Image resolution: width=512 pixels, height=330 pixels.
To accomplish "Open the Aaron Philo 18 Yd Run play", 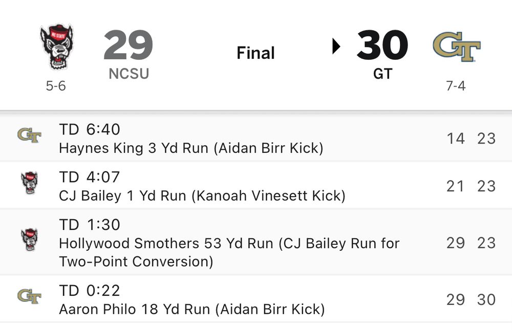I will pos(256,299).
